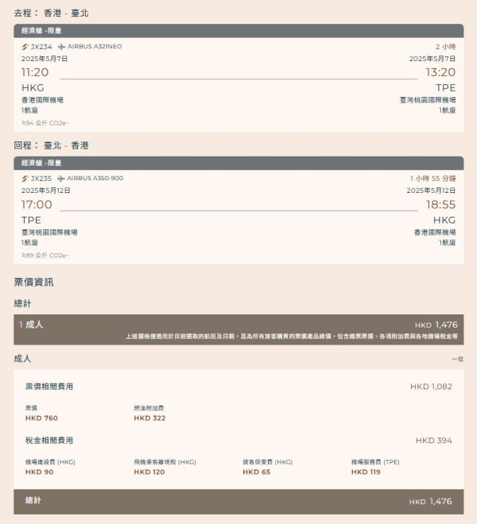Click the HKD 120 amount
Viewport: 477px width, 524px height.
(149, 472)
